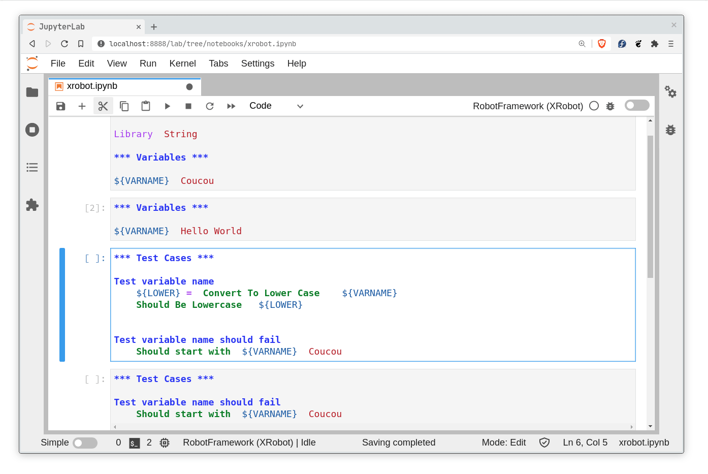708x474 pixels.
Task: Restart kernel and run all cells
Action: click(x=231, y=106)
